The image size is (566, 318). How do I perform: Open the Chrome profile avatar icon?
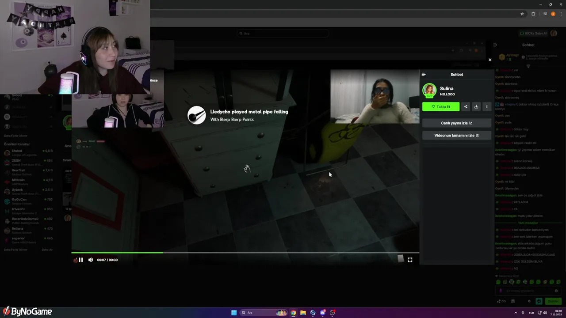(x=553, y=14)
